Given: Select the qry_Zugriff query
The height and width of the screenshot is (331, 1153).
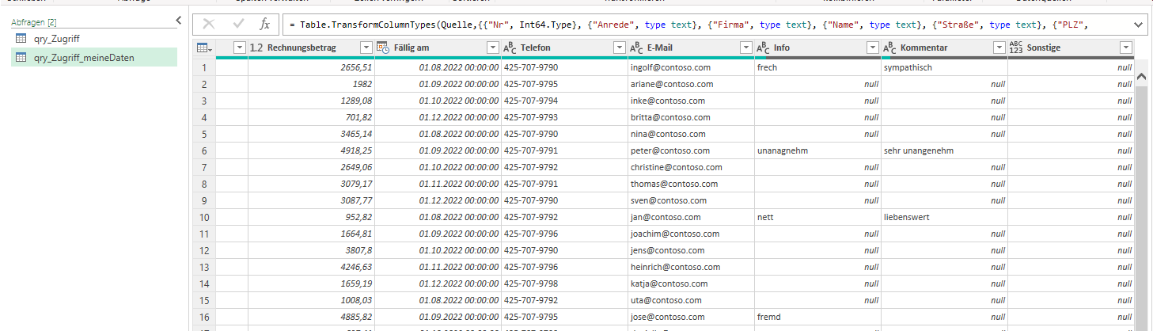Looking at the screenshot, I should [56, 38].
